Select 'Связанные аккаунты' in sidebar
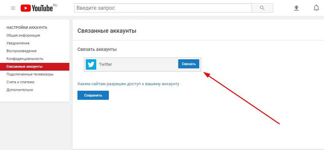 tap(35, 66)
